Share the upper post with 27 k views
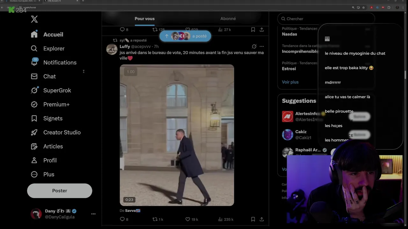 262,30
